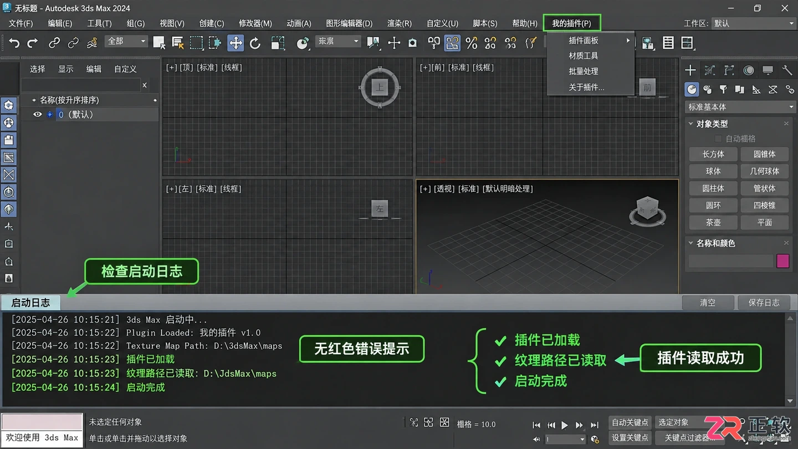Image resolution: width=798 pixels, height=449 pixels.
Task: Open the Motion command panel tab
Action: click(x=749, y=70)
